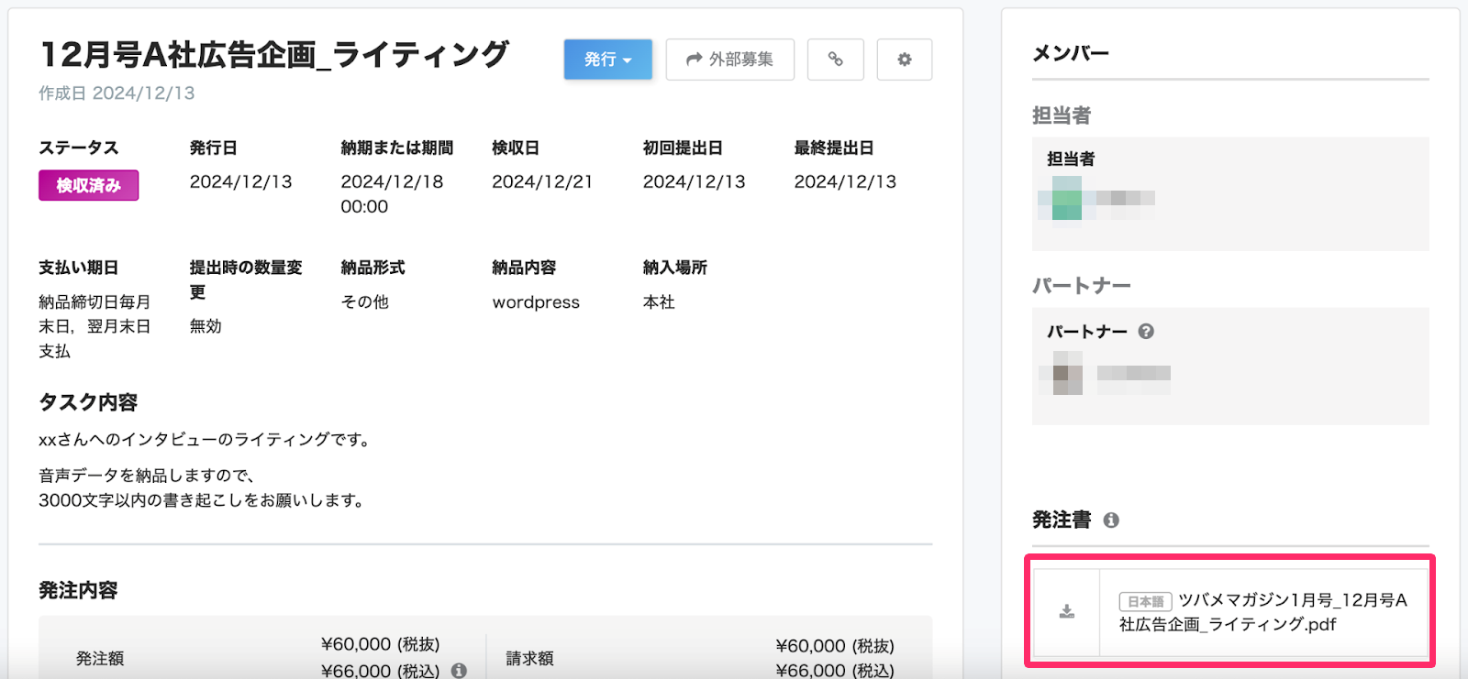The width and height of the screenshot is (1468, 679).
Task: Click the メンバー panel heading
Action: (1071, 53)
